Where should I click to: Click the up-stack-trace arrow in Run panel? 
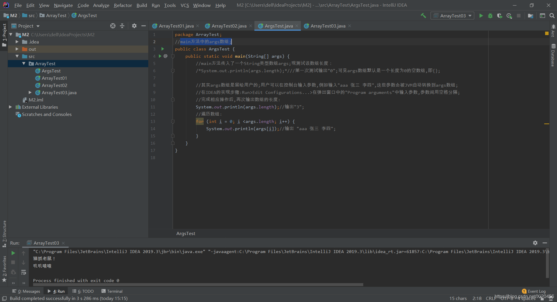[23, 253]
